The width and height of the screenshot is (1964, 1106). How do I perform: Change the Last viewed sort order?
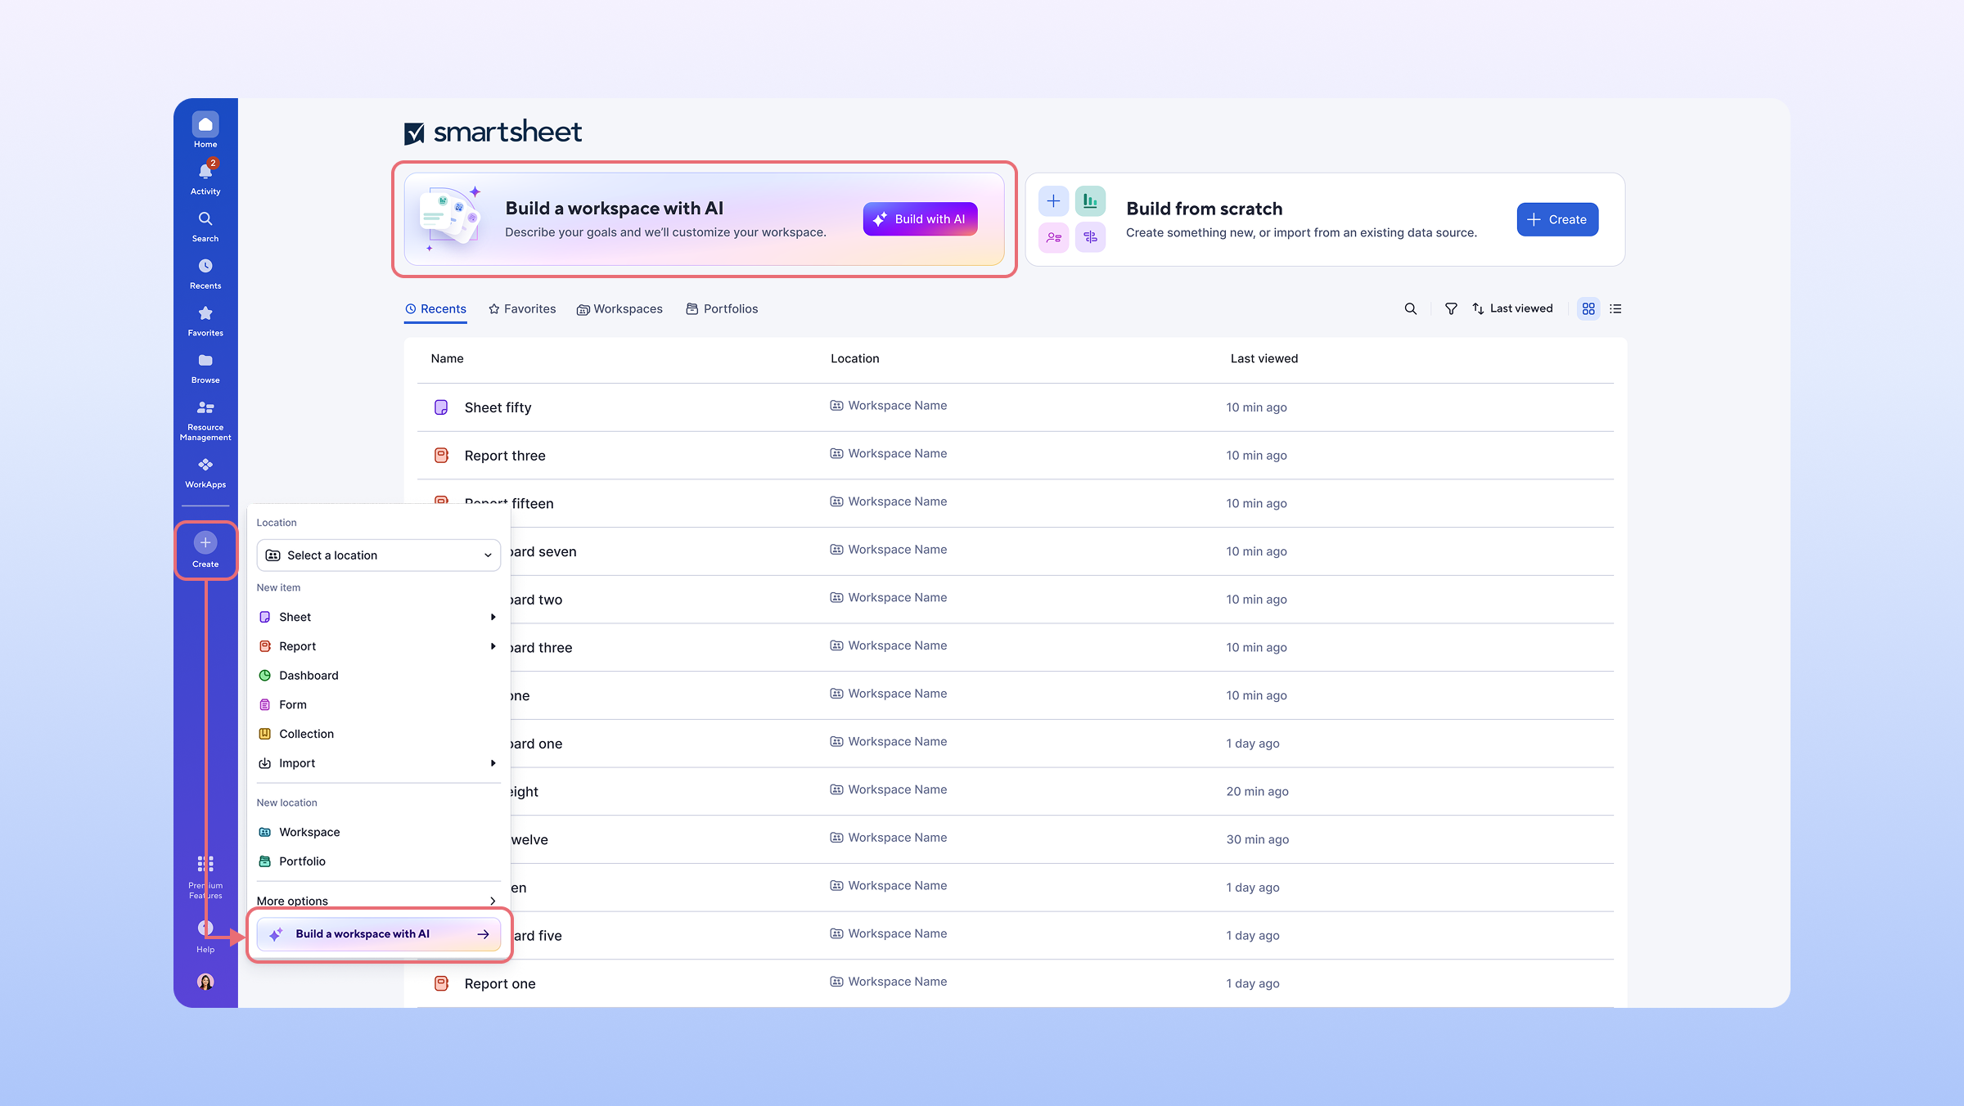(x=1512, y=308)
